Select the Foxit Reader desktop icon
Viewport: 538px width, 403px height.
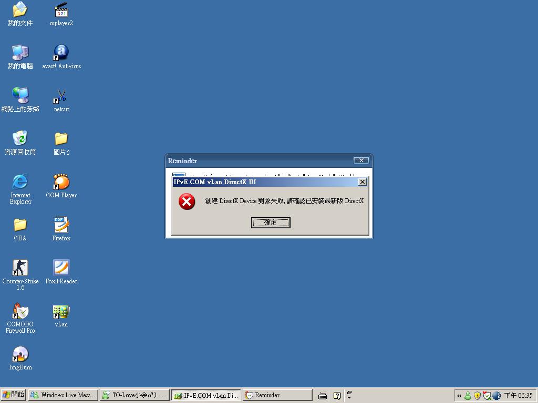(61, 268)
